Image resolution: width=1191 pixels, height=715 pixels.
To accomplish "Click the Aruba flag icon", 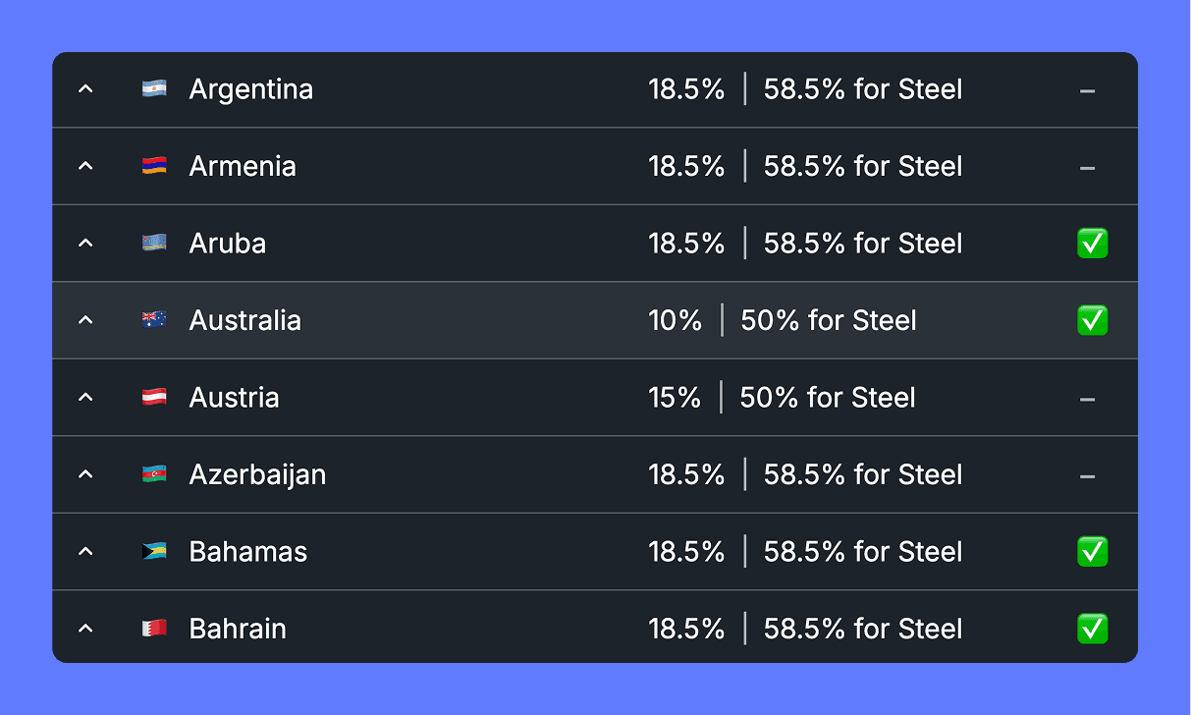I will tap(153, 244).
